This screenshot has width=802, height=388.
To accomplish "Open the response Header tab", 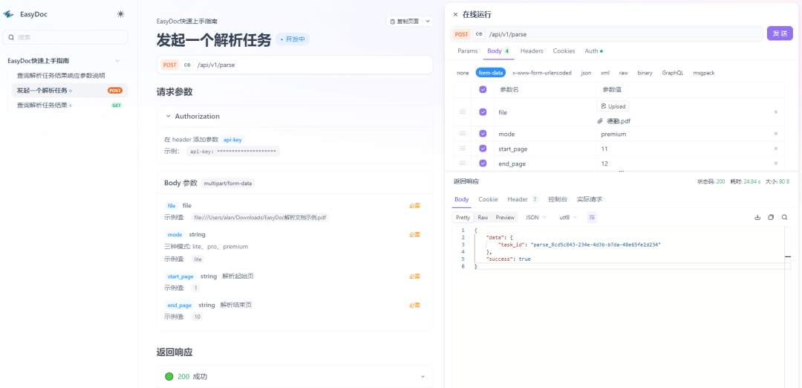I will 522,199.
